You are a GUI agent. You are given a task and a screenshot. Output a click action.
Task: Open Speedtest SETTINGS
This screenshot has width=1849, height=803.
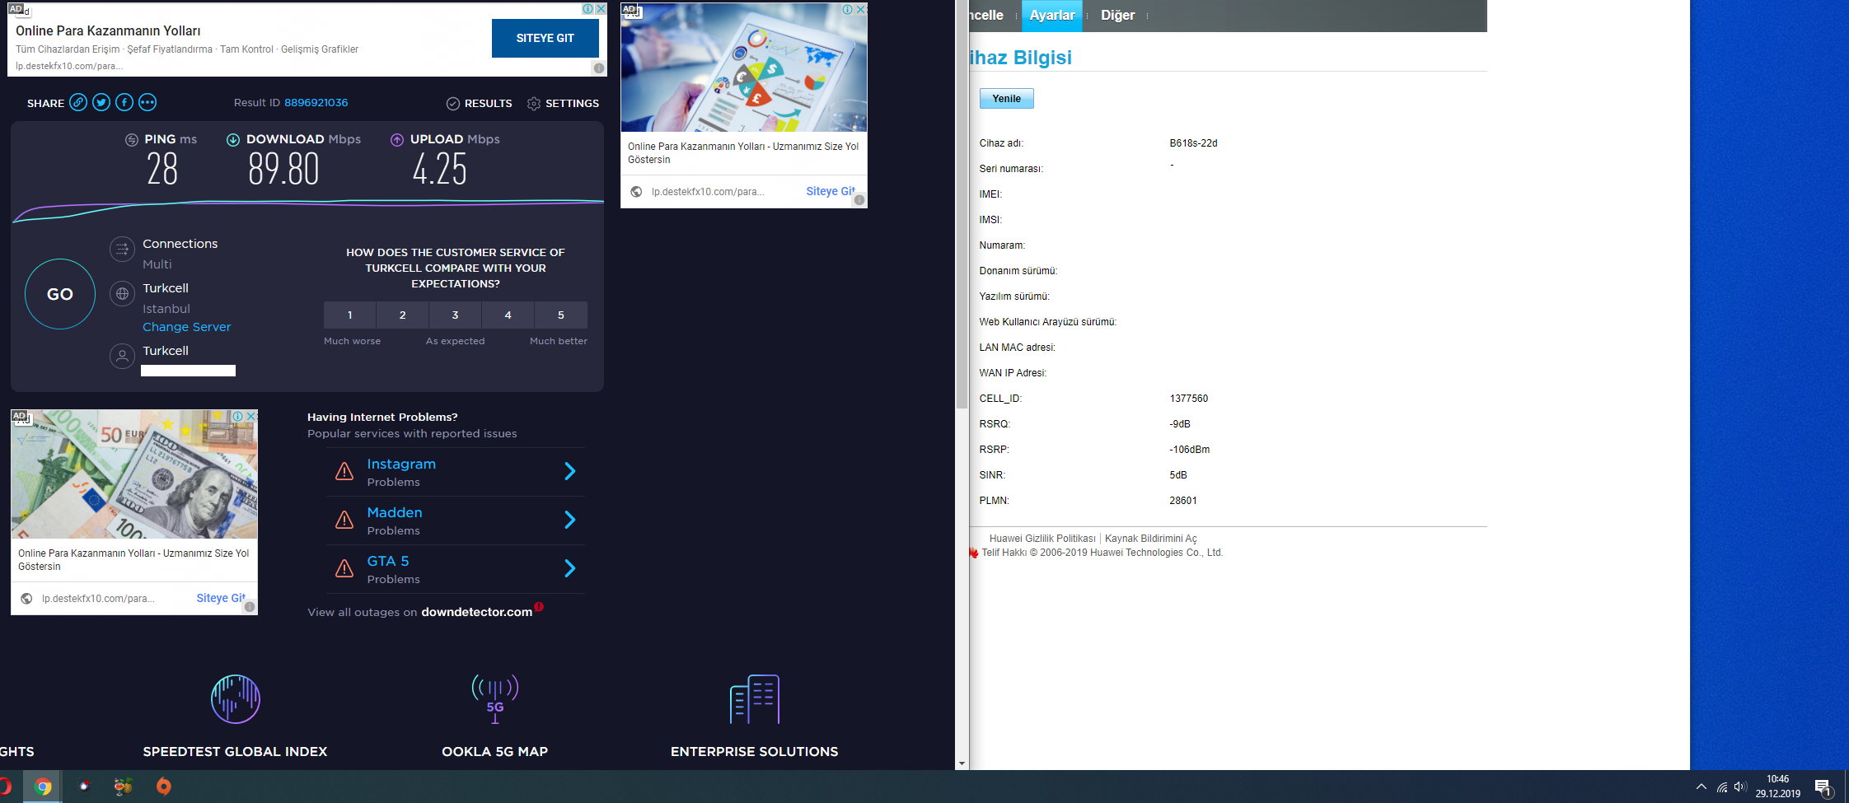click(x=563, y=103)
